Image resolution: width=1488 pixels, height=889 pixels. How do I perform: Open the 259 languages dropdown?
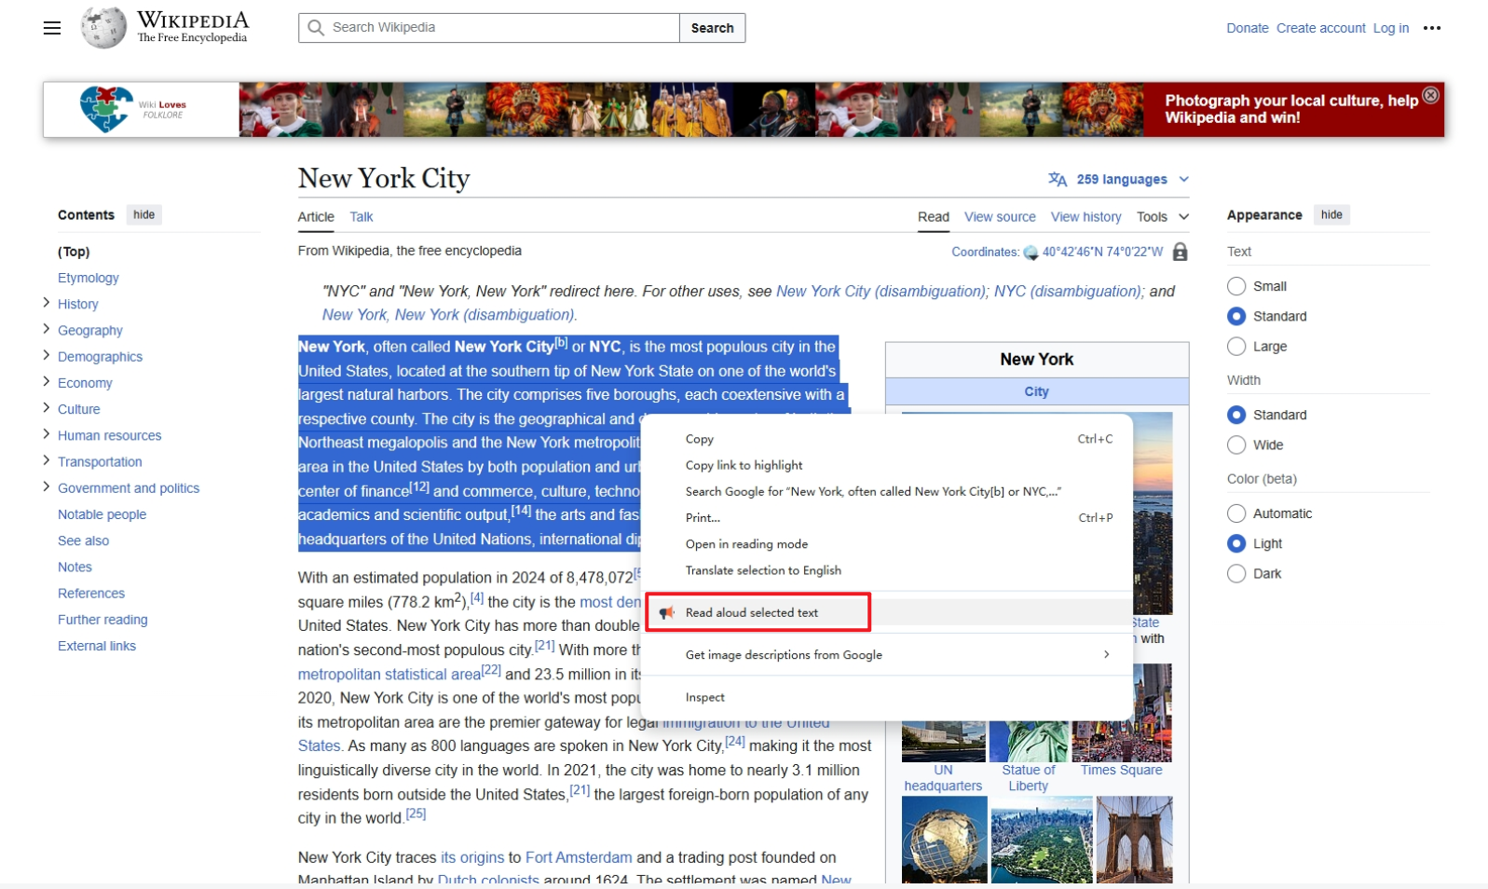[x=1121, y=179]
